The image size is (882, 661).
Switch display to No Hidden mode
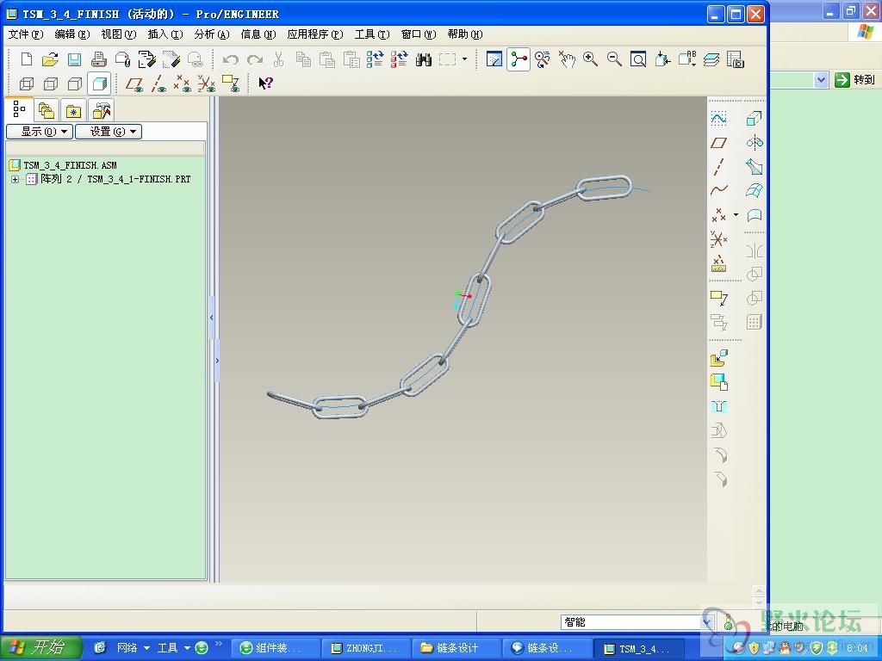tap(75, 83)
